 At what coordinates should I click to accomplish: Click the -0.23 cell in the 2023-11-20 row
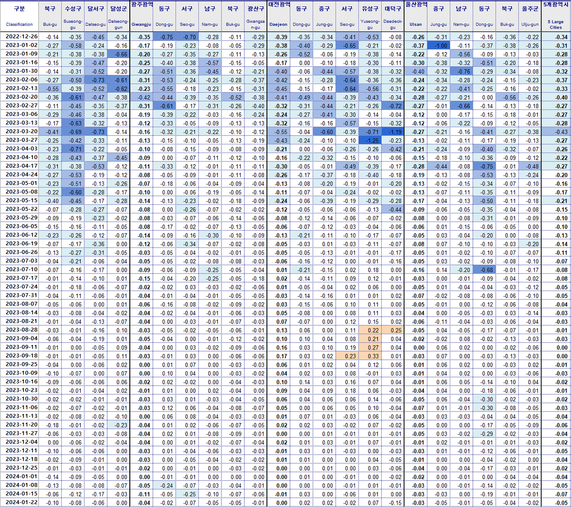tap(118, 424)
